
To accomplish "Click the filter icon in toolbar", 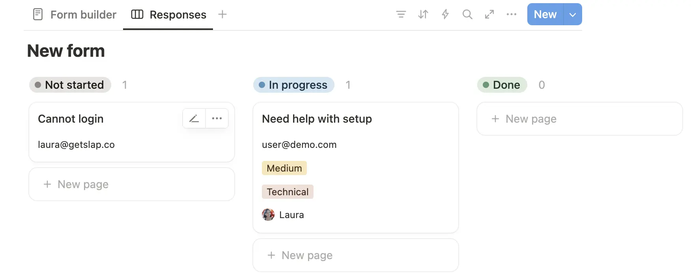I will [x=401, y=15].
